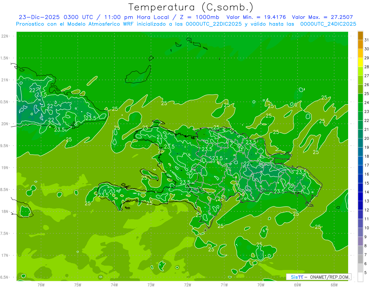Pick the legend color between 13 and 14
Image resolution: width=375 pixels, height=289 pixels.
coord(360,196)
